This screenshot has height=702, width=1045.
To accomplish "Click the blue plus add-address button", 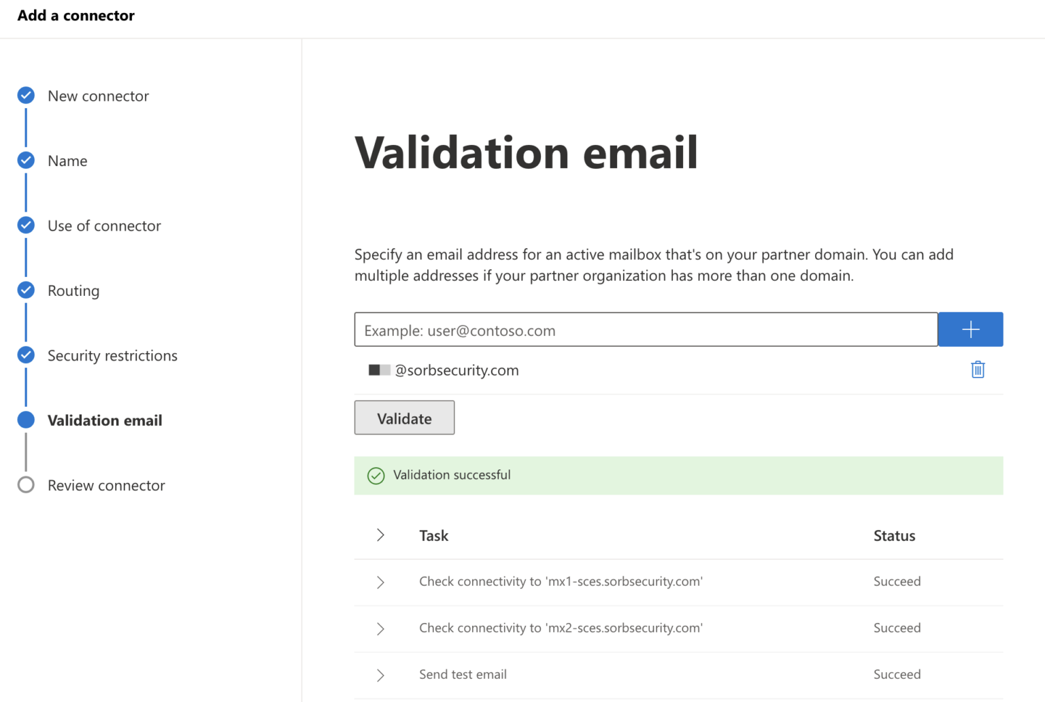I will pyautogui.click(x=970, y=330).
